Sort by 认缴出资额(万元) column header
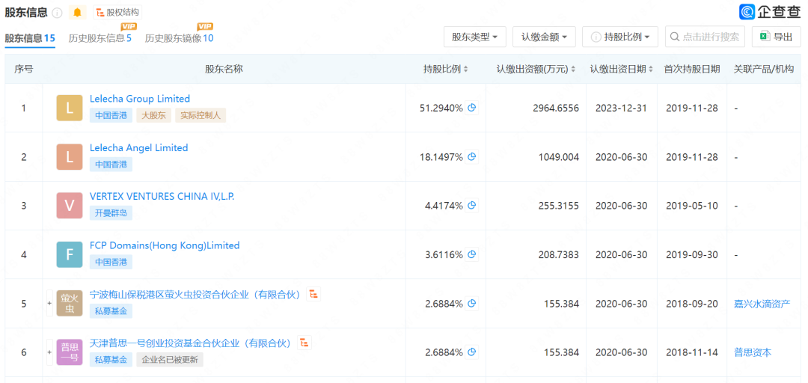 [536, 69]
